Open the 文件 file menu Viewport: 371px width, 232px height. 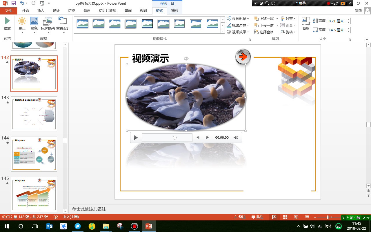pyautogui.click(x=9, y=11)
